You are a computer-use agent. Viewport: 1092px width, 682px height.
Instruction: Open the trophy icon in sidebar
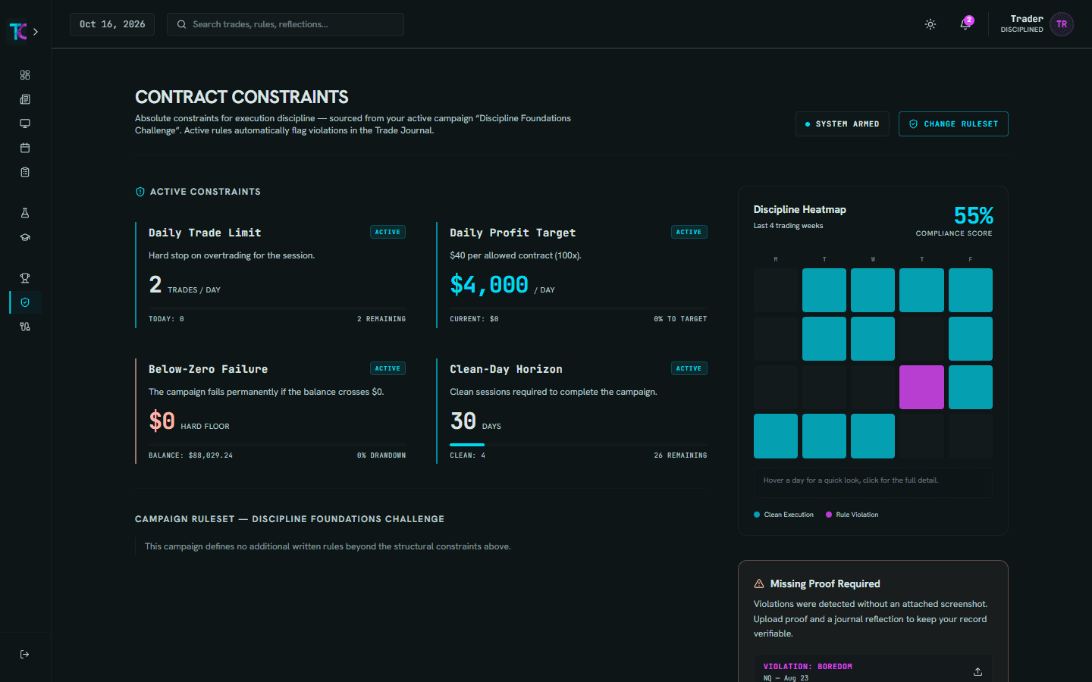tap(25, 278)
